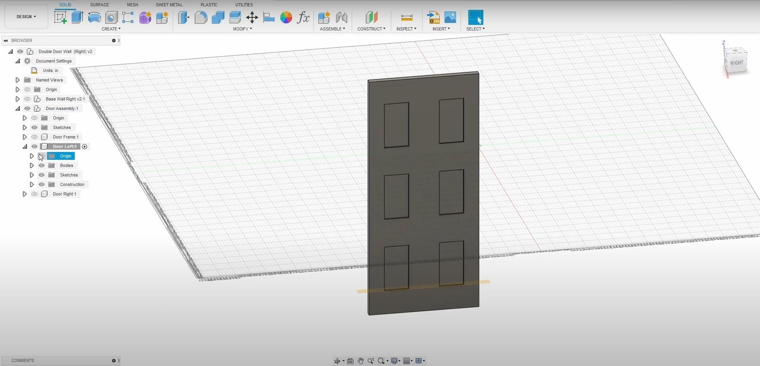The width and height of the screenshot is (760, 366).
Task: Select the Hole tool
Action: (111, 17)
